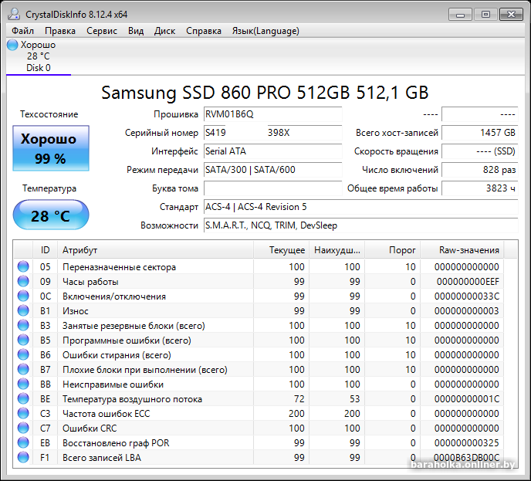531x481 pixels.
Task: Select the Ошибки CRC attribute text
Action: (x=90, y=428)
